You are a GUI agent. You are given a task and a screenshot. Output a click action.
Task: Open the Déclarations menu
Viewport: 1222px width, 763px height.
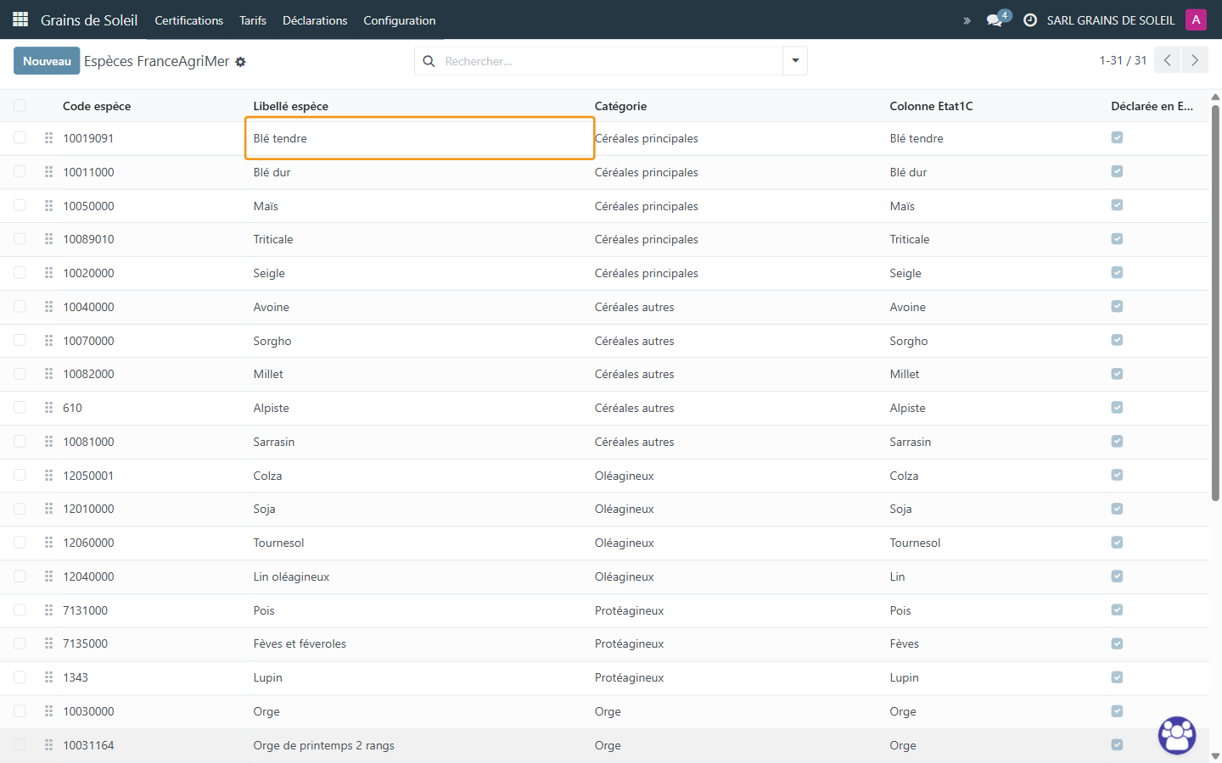point(315,20)
